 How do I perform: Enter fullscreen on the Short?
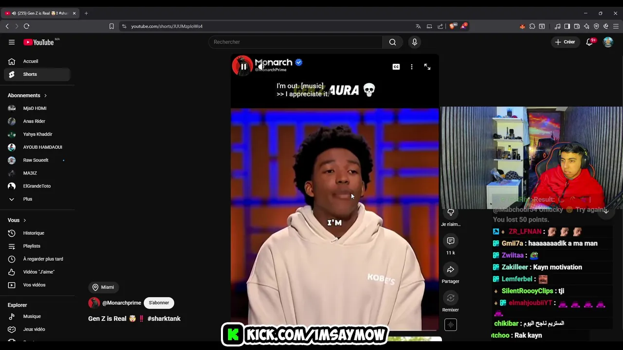pyautogui.click(x=427, y=67)
